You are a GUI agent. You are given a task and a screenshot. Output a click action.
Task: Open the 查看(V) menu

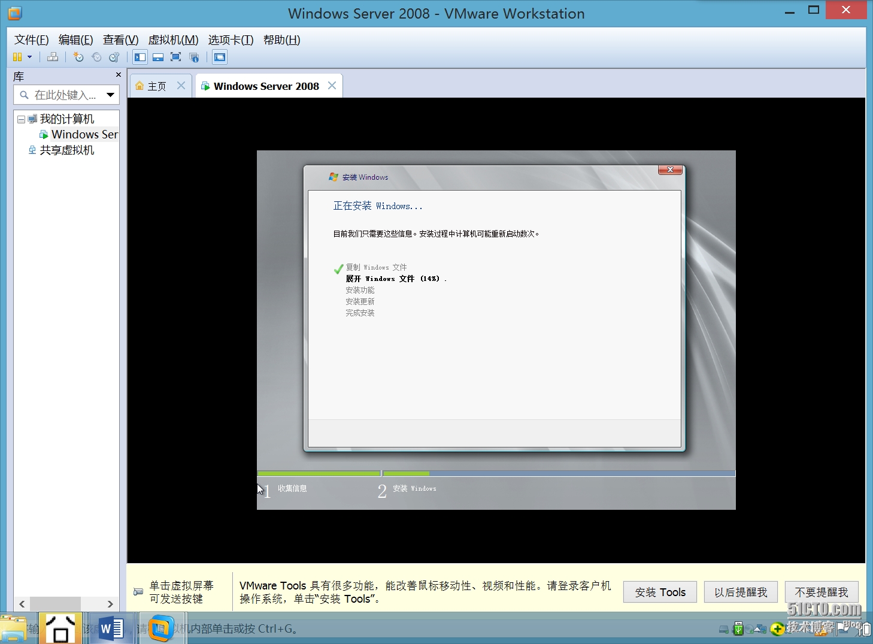[x=120, y=40]
